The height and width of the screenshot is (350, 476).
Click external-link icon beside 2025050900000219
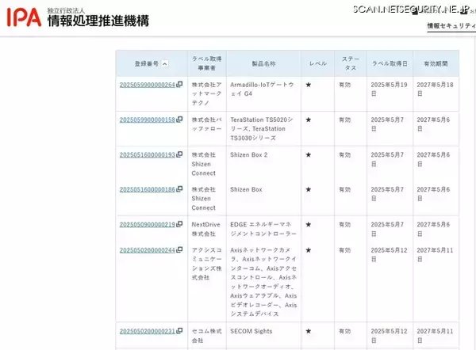point(180,225)
